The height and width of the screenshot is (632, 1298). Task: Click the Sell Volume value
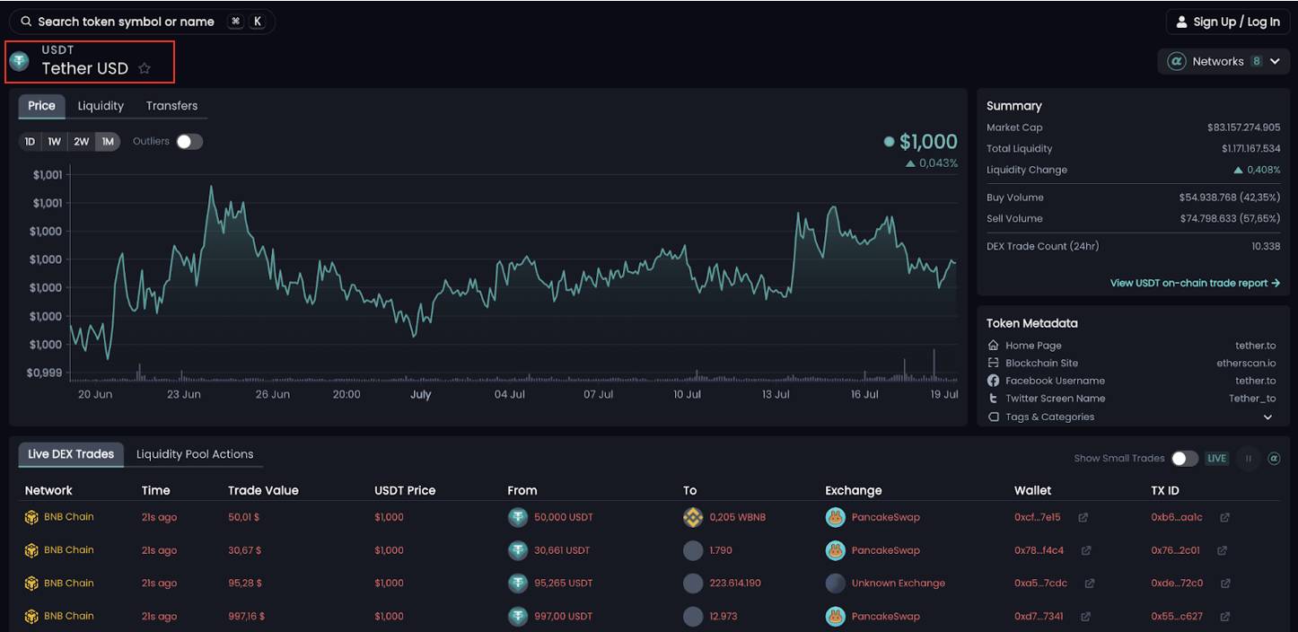1231,218
